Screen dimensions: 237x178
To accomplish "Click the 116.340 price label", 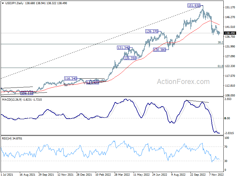I will click(x=71, y=79).
